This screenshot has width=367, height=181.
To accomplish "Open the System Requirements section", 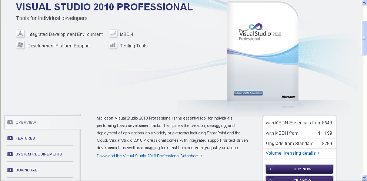I will [39, 154].
